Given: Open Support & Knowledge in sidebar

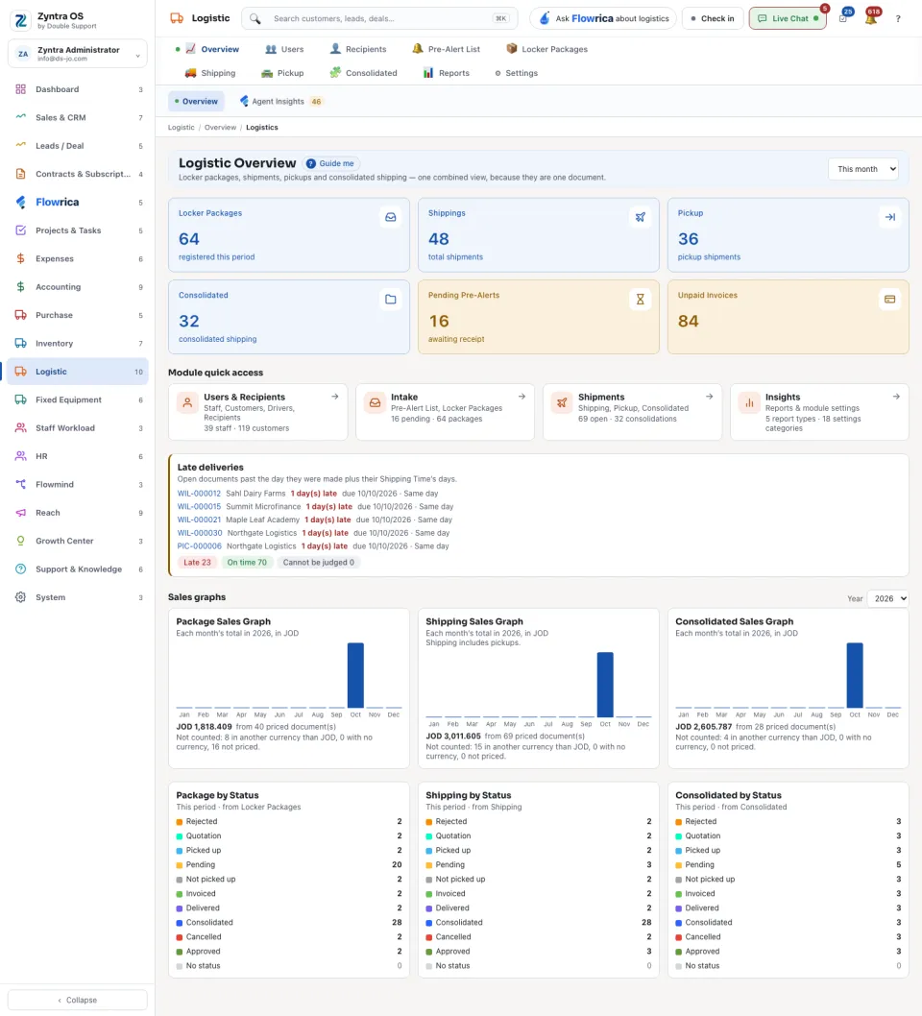Looking at the screenshot, I should coord(78,569).
